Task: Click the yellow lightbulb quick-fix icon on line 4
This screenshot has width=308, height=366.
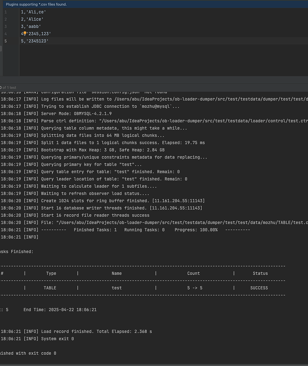Action: point(25,33)
